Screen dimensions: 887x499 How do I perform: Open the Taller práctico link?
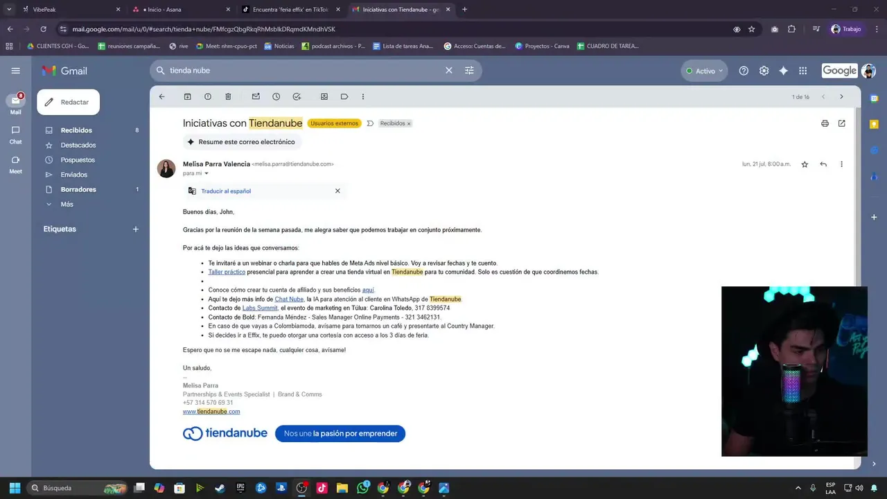tap(227, 272)
